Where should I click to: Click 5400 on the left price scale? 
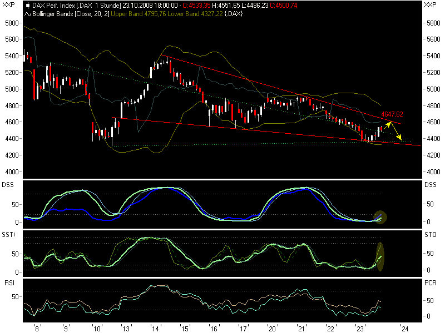(x=12, y=56)
